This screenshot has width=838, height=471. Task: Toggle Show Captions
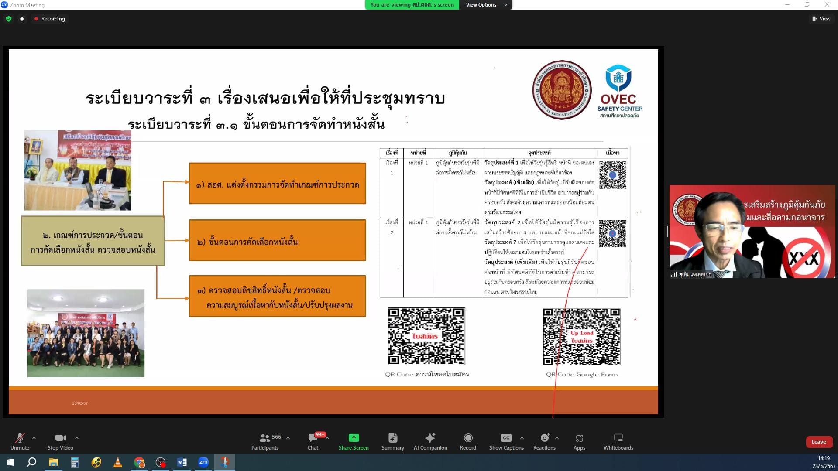pyautogui.click(x=506, y=441)
